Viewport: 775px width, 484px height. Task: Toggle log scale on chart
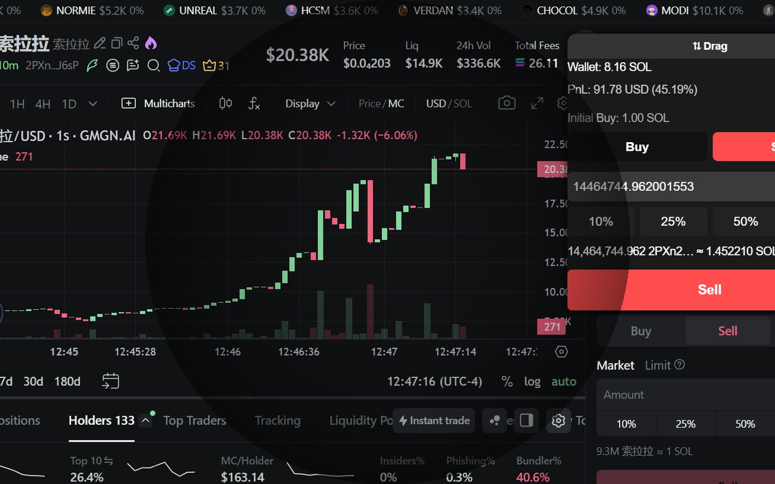pyautogui.click(x=532, y=381)
